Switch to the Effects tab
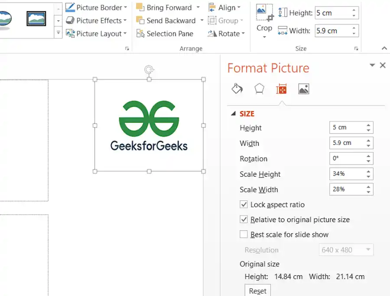 [x=259, y=89]
